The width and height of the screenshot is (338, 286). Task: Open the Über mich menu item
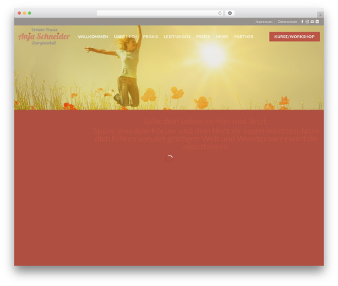pos(126,37)
